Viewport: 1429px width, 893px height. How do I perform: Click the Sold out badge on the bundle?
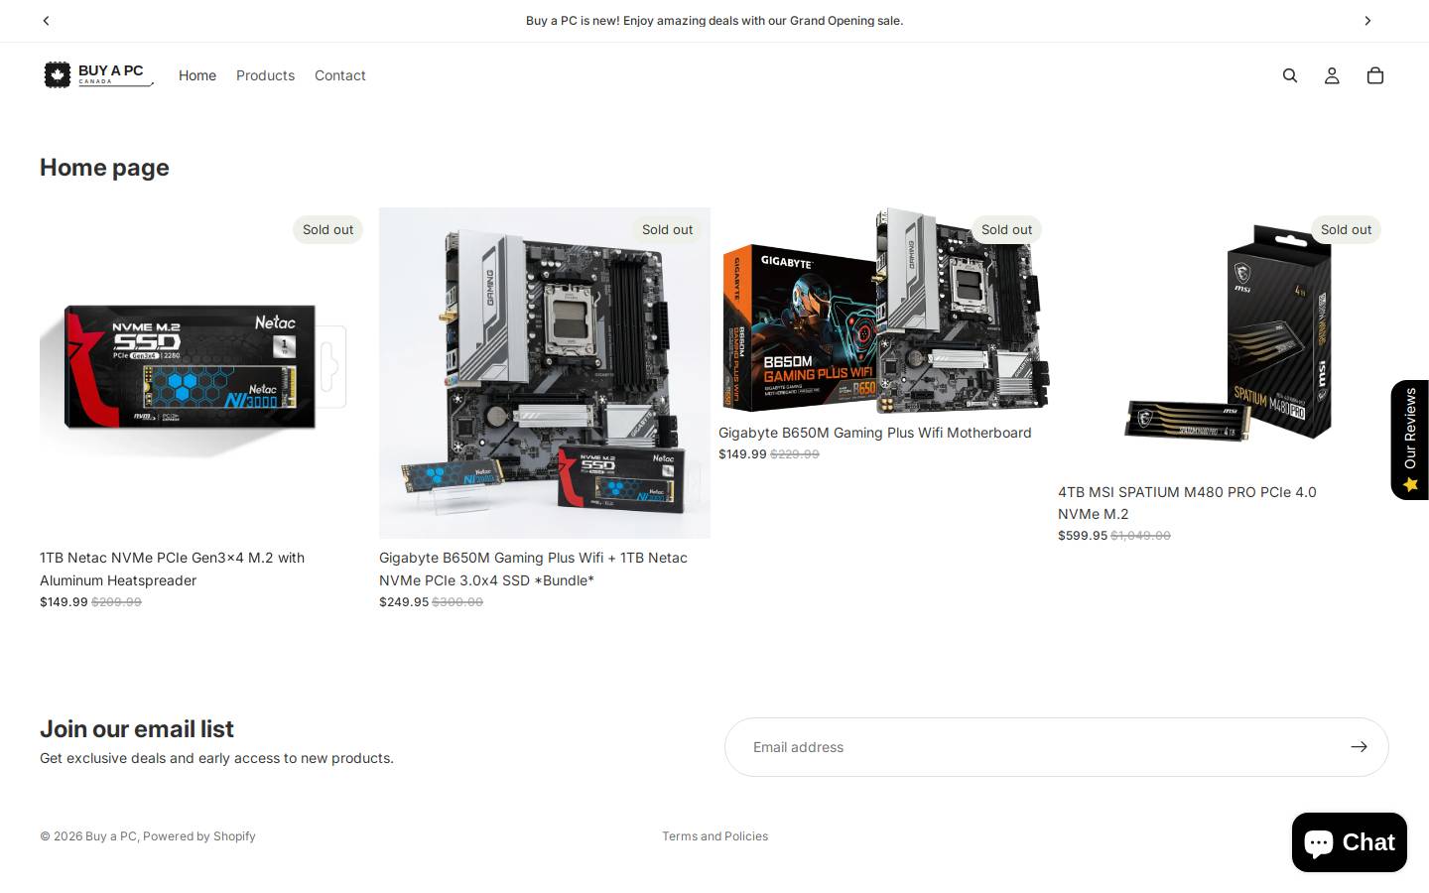click(667, 229)
